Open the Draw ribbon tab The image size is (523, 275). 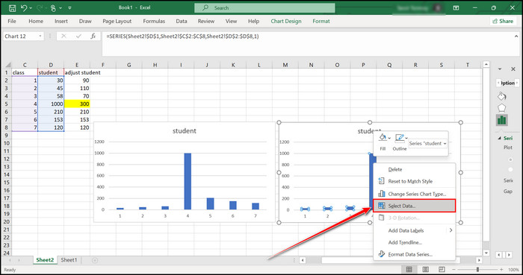pyautogui.click(x=85, y=21)
